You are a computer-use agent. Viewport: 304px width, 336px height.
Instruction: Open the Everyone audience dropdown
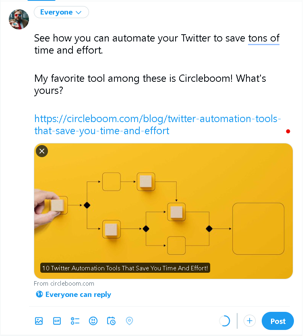61,12
